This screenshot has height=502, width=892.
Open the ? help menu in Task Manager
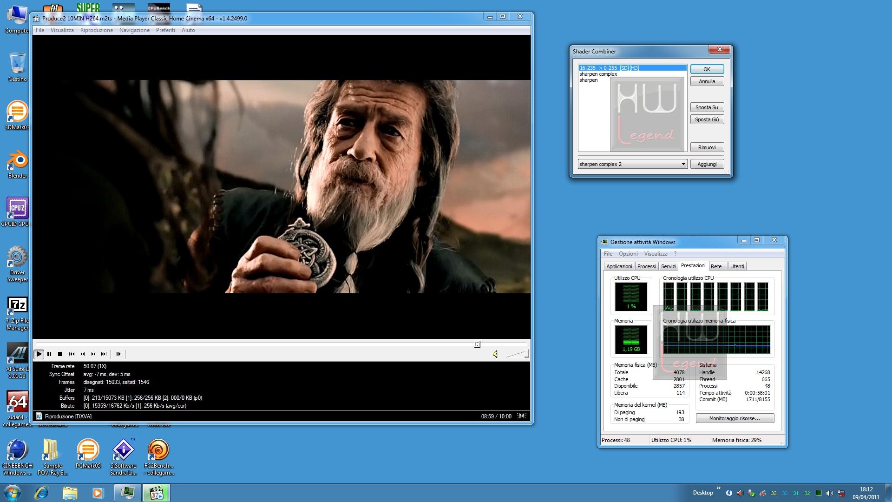pos(675,254)
